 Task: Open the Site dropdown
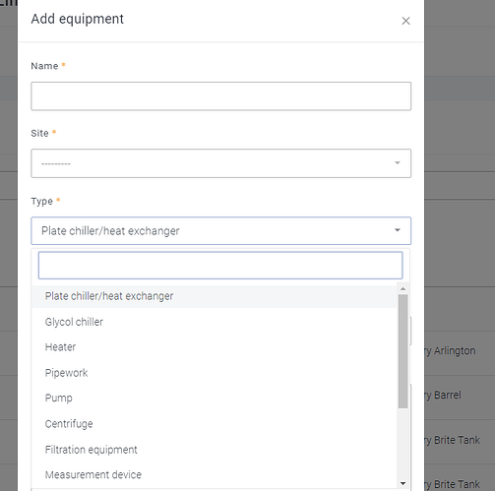pyautogui.click(x=220, y=163)
